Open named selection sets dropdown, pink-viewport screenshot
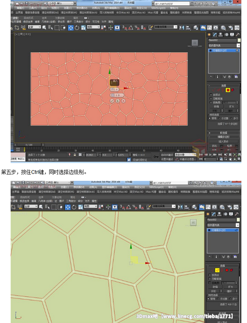 click(x=166, y=27)
